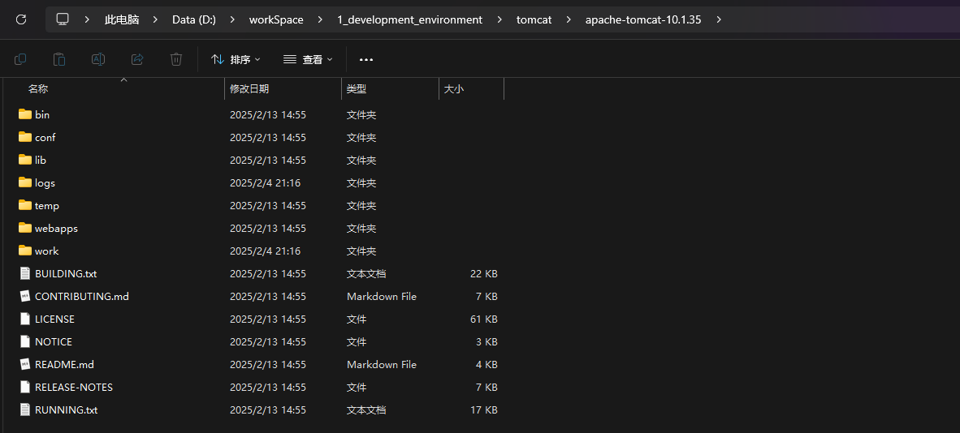Open the 排序 (Sort) dropdown

coord(236,59)
